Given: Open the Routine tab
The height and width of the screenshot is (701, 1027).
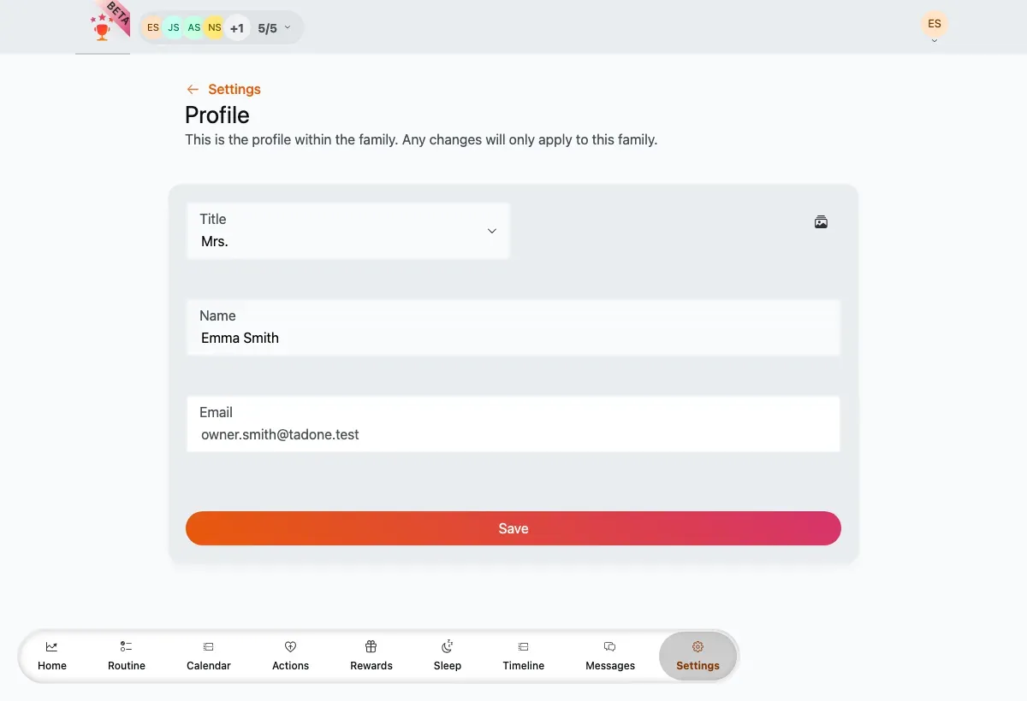Looking at the screenshot, I should [x=127, y=656].
